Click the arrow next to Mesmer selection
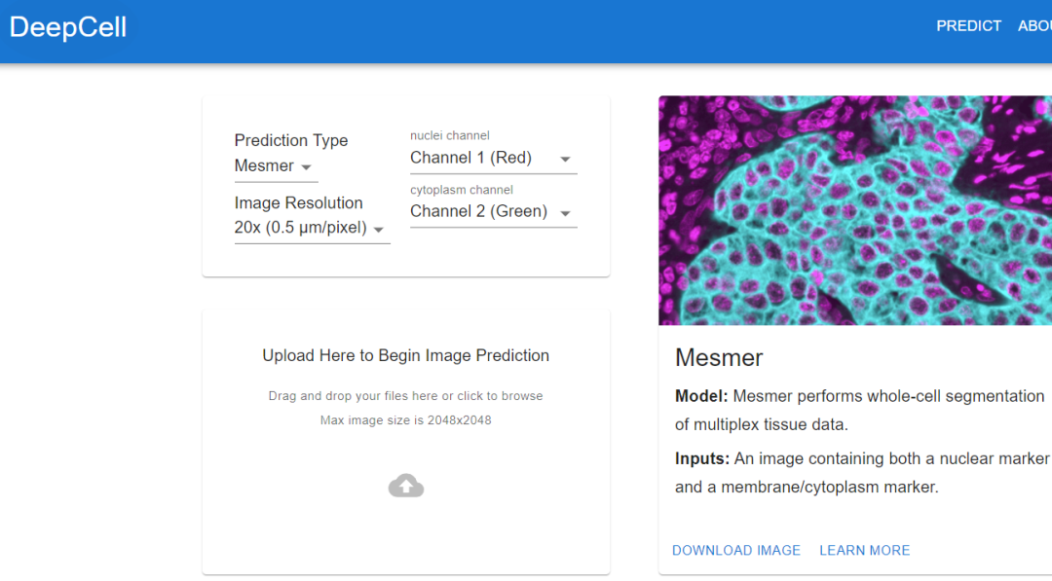This screenshot has width=1052, height=581. point(306,167)
